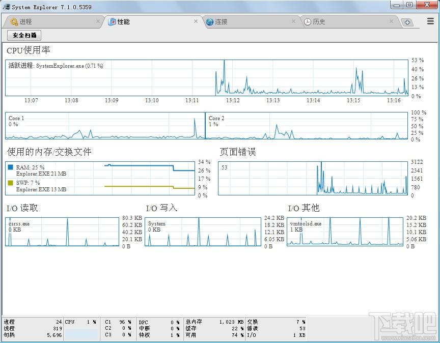440x343 pixels.
Task: Click the 进程 count in status bar
Action: pyautogui.click(x=33, y=322)
